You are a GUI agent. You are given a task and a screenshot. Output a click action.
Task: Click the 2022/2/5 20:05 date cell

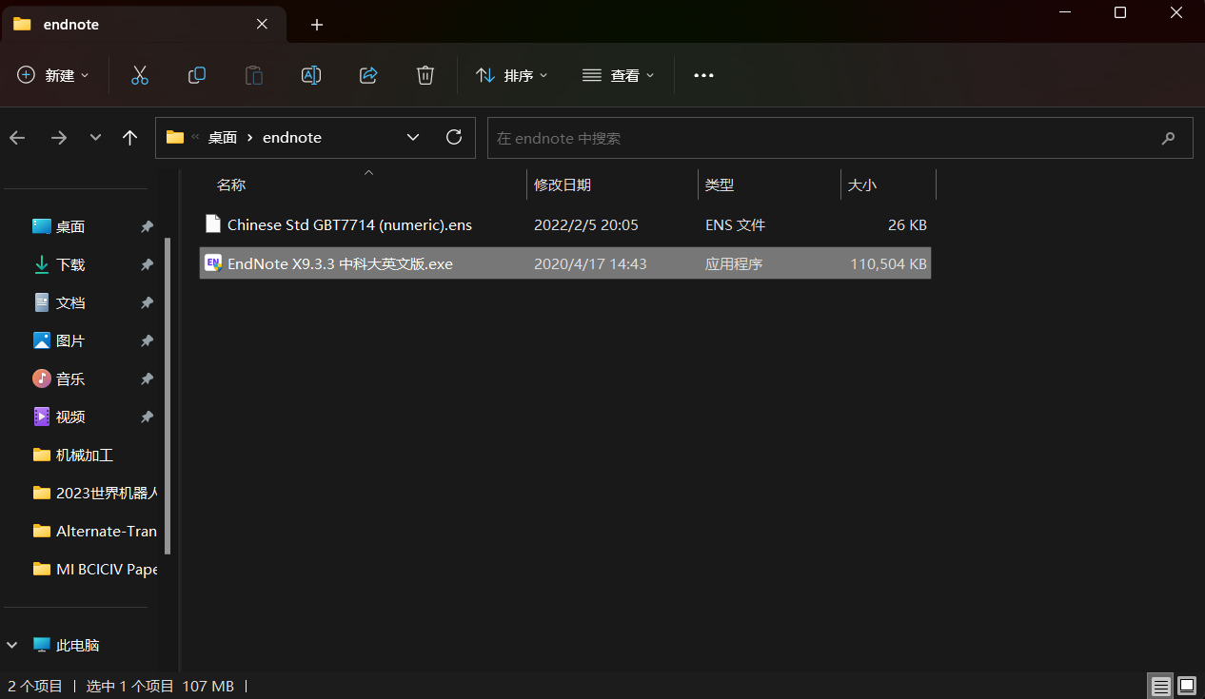point(586,225)
